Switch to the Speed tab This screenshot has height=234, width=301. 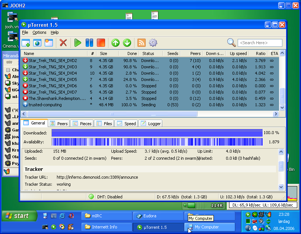pyautogui.click(x=126, y=124)
